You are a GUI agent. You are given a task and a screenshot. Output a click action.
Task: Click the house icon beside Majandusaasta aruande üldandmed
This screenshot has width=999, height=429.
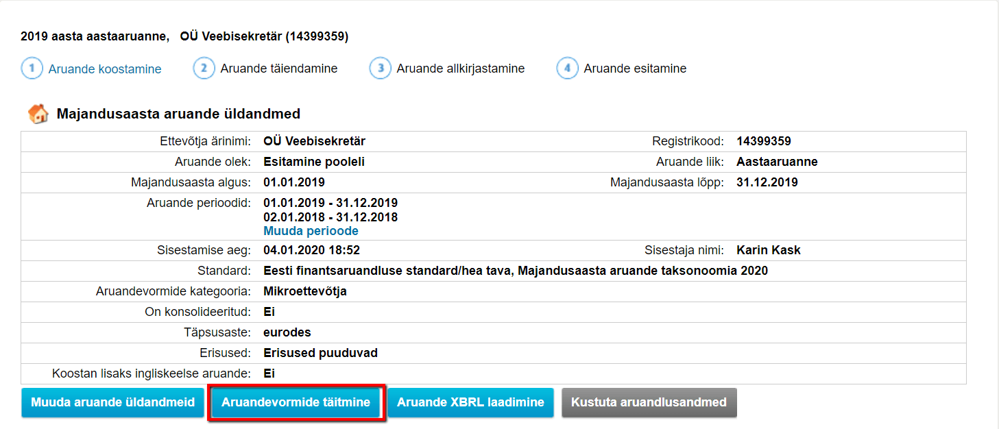click(38, 114)
